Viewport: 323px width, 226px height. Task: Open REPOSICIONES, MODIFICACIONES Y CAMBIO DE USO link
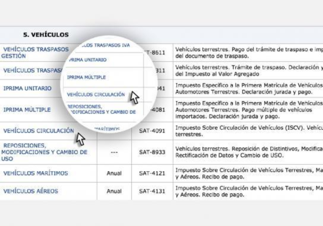44,152
